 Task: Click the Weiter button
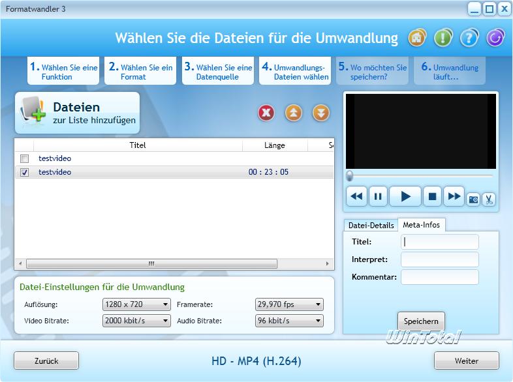[467, 360]
